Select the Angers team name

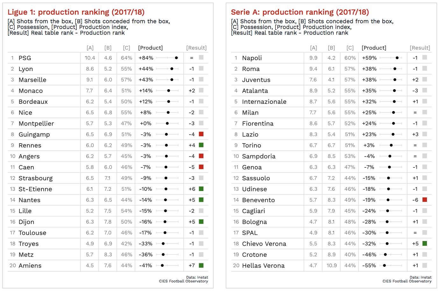point(29,156)
